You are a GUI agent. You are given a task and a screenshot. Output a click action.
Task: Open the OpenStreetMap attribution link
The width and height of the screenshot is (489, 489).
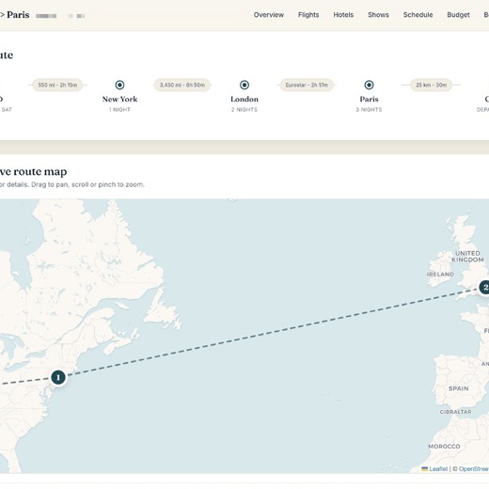click(474, 469)
